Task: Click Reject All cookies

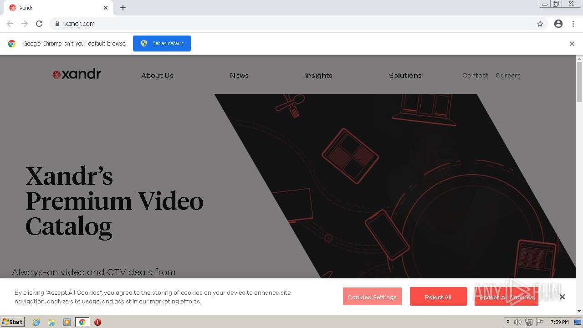Action: [x=438, y=297]
